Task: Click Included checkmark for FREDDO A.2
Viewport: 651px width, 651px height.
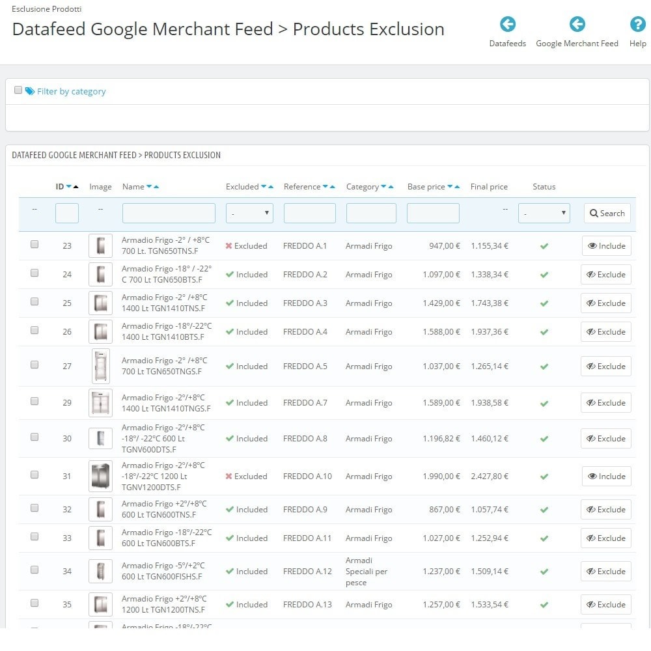Action: click(230, 275)
